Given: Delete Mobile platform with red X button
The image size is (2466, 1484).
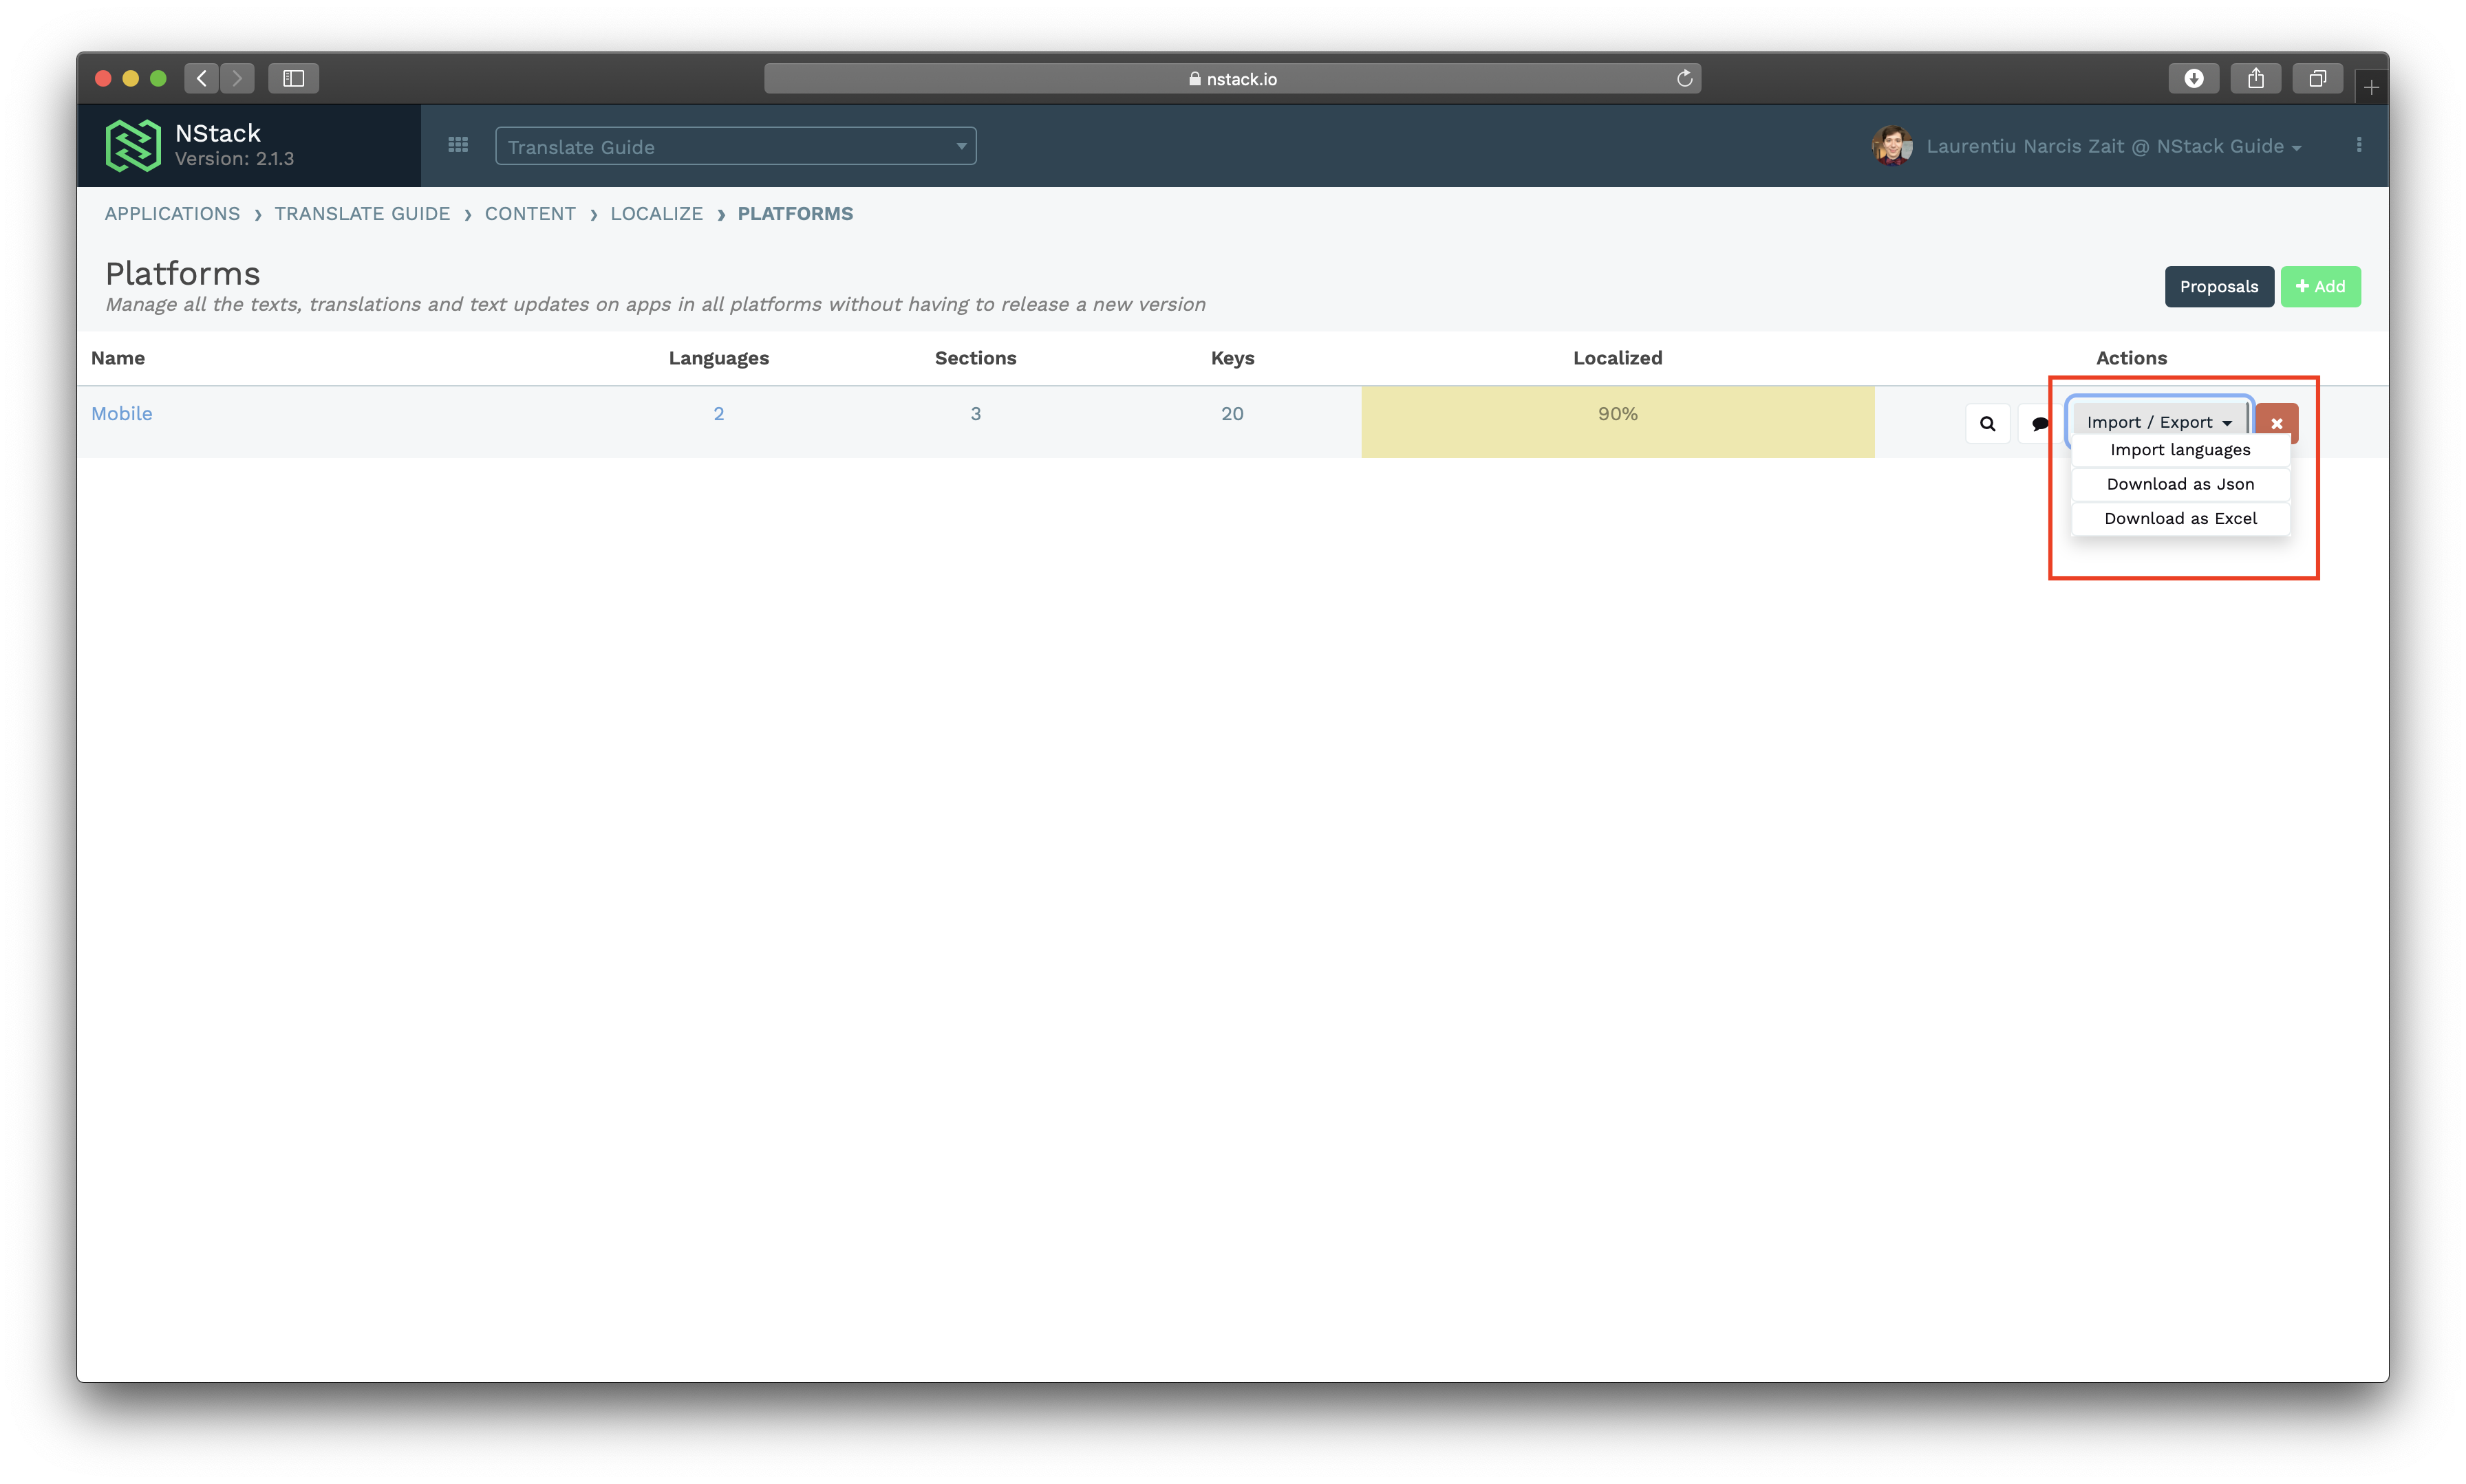Looking at the screenshot, I should click(x=2276, y=423).
